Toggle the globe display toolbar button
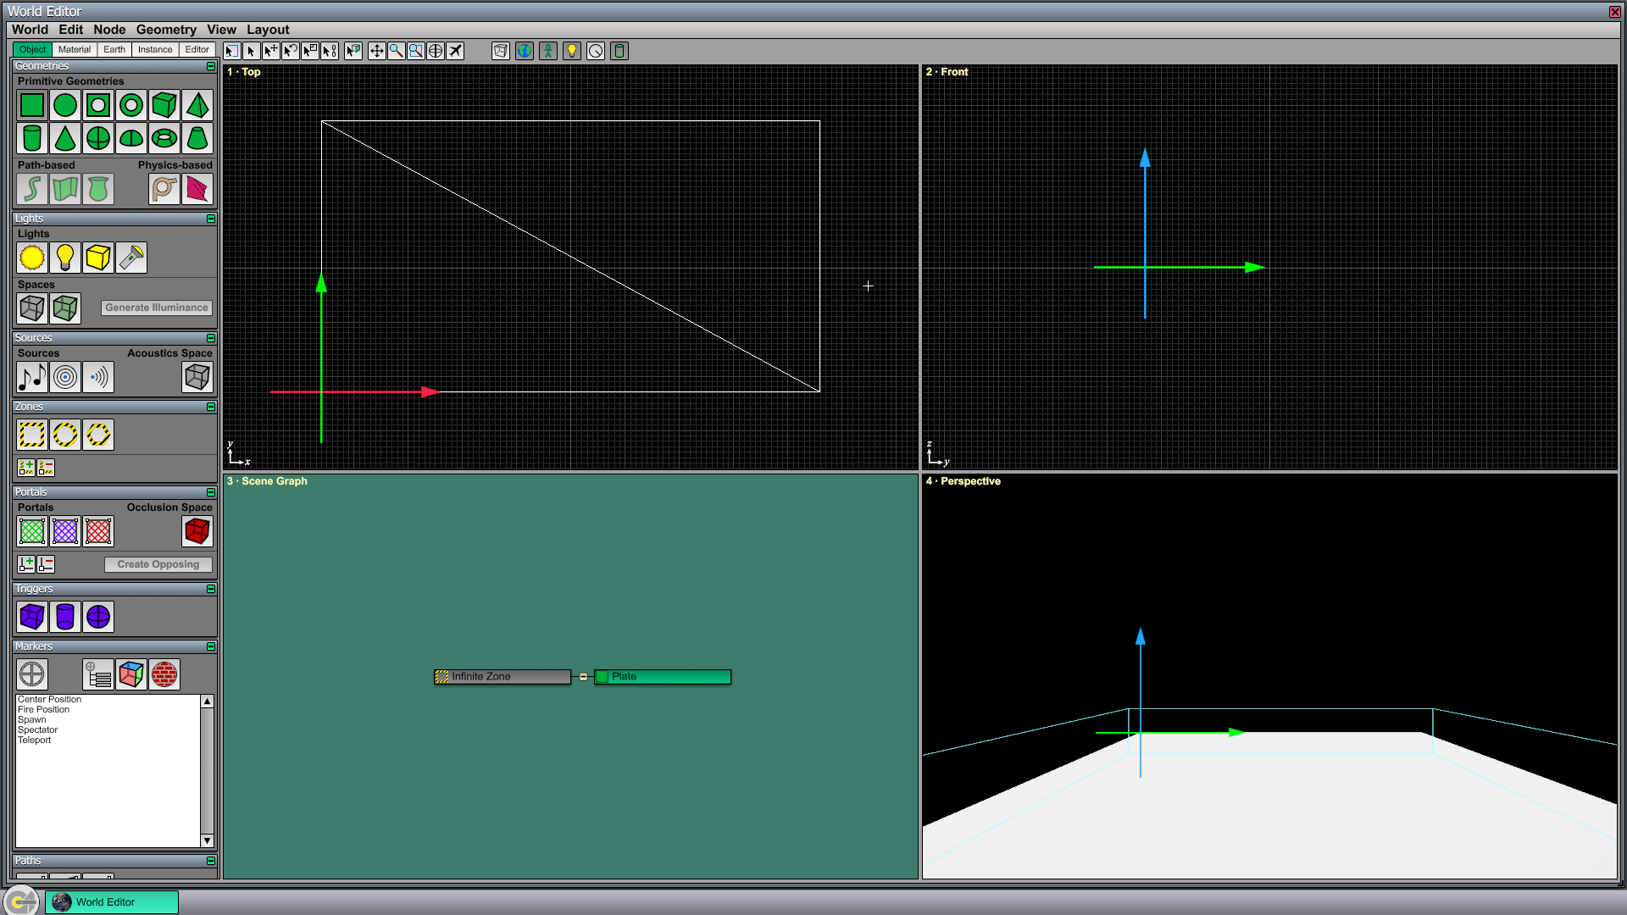This screenshot has width=1627, height=915. point(525,51)
